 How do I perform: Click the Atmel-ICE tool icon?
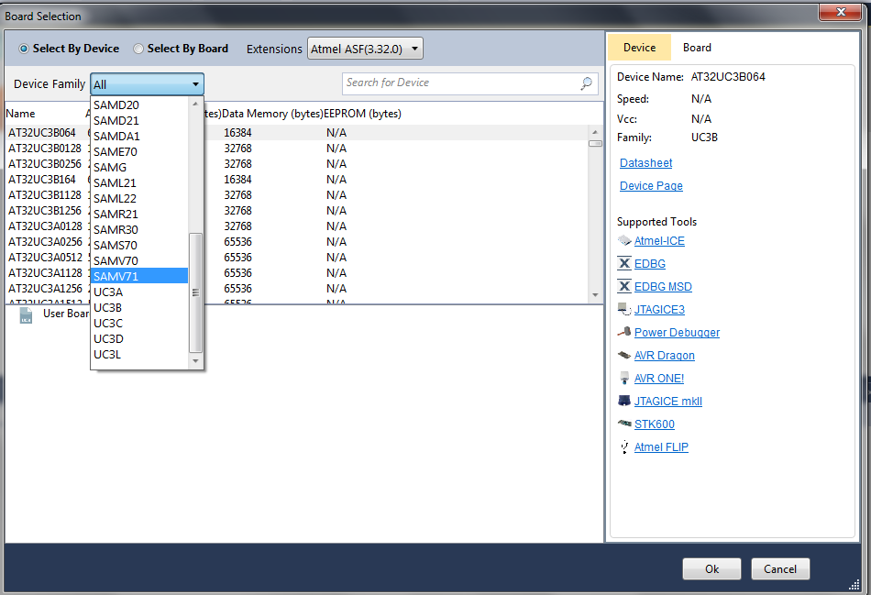pos(624,241)
